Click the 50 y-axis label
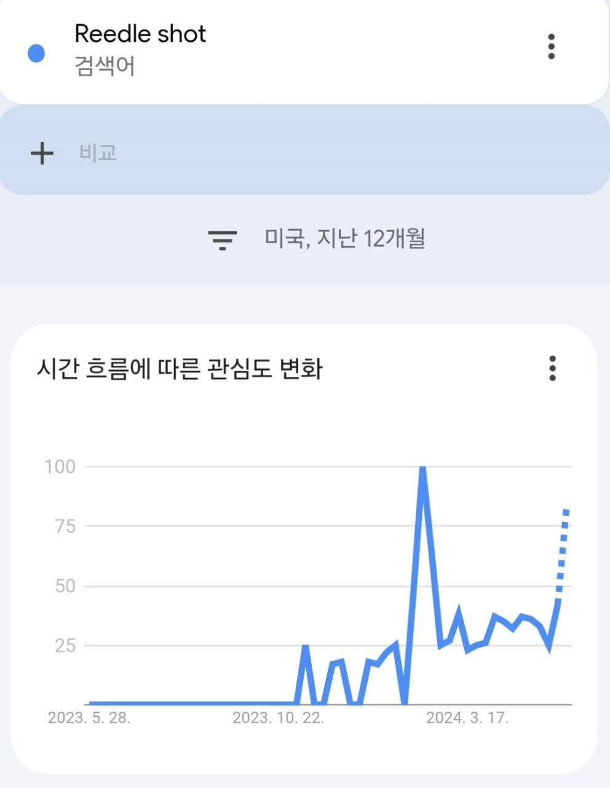This screenshot has width=610, height=788. point(65,586)
